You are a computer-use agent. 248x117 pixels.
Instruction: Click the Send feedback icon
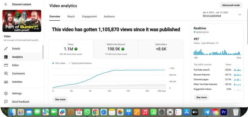6,102
